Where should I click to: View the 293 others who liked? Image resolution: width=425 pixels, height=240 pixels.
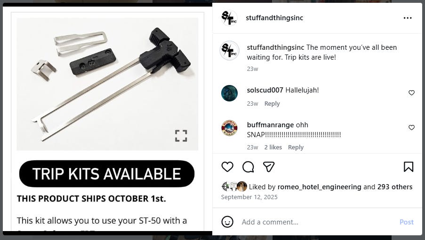395,187
